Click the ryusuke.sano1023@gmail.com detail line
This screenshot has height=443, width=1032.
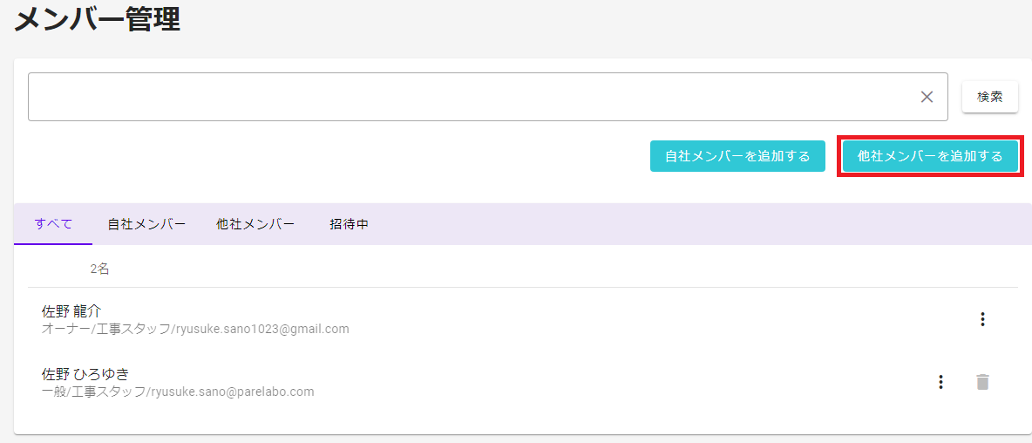point(195,329)
